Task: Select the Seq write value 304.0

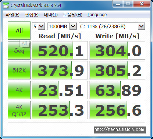Action: (x=117, y=50)
